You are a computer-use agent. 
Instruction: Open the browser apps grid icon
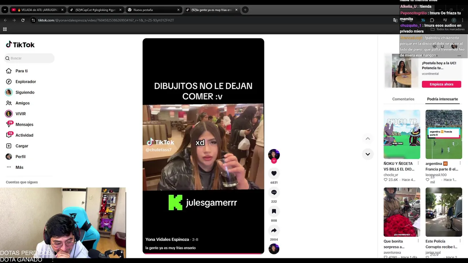(x=5, y=29)
